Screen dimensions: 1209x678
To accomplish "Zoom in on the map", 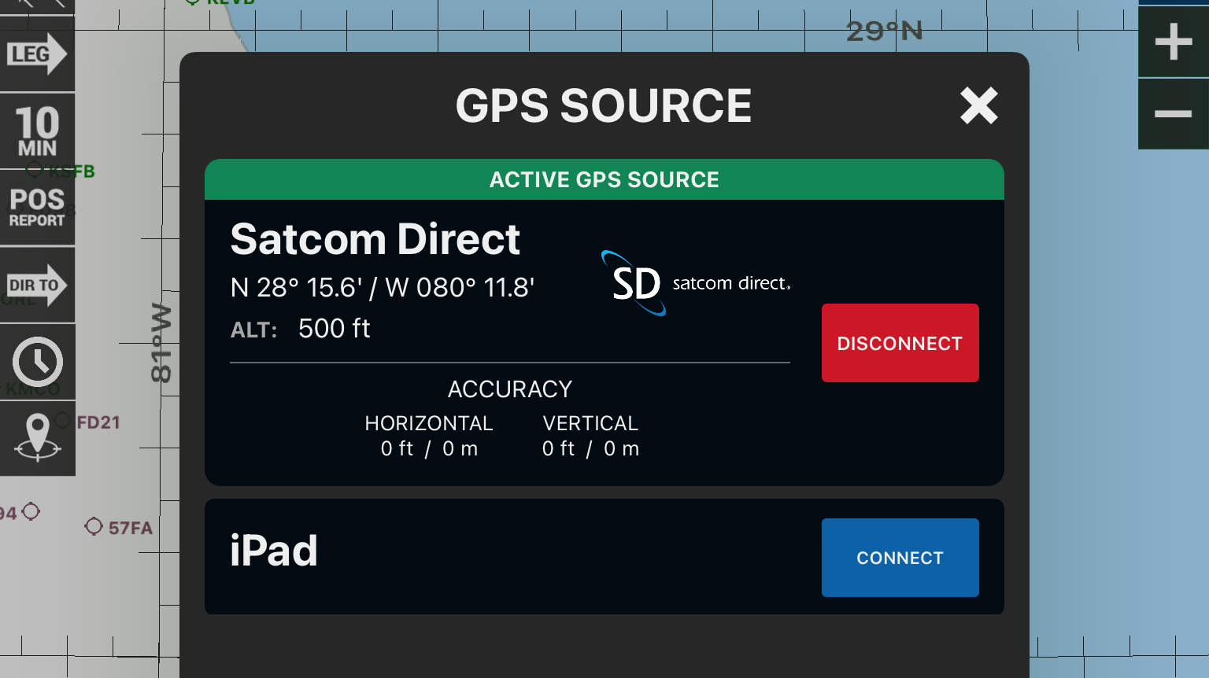I will [1173, 42].
